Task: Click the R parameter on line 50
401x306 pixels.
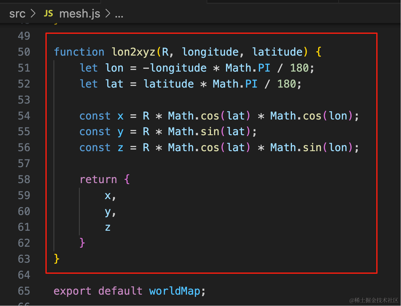Action: (x=165, y=52)
